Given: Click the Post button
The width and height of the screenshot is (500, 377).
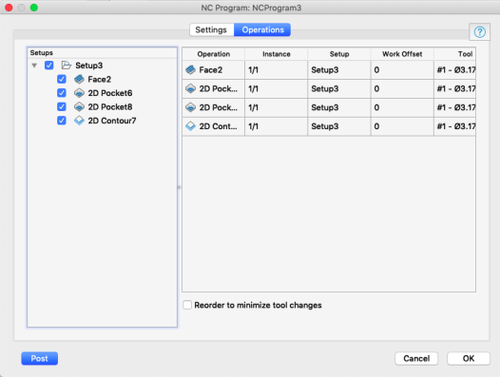Looking at the screenshot, I should 40,359.
